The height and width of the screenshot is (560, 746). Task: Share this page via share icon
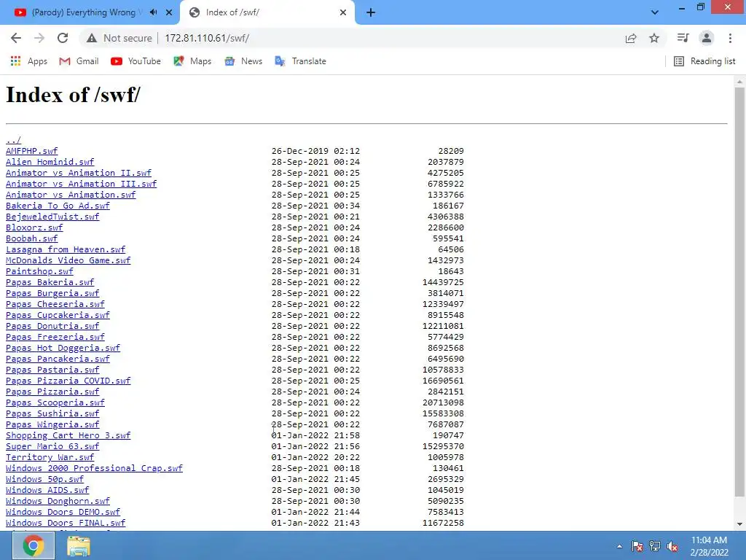(631, 38)
